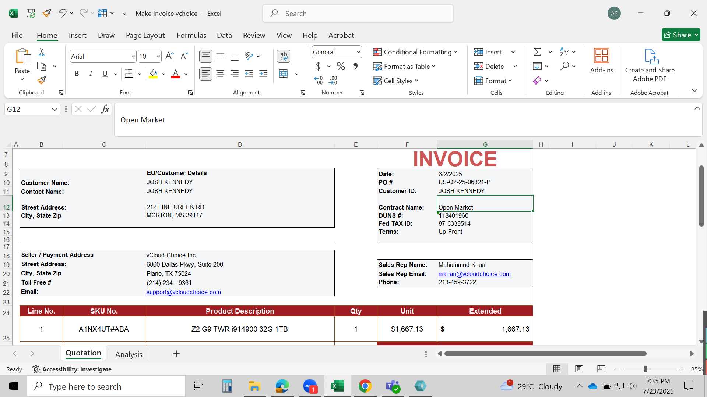Switch to Page Layout view in status bar
This screenshot has height=397, width=707.
(x=579, y=369)
